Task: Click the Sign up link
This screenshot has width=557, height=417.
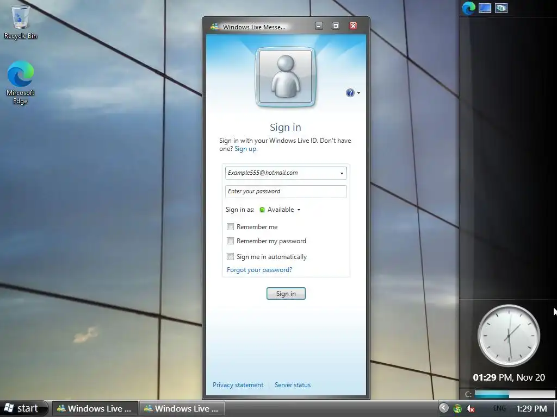Action: (246, 149)
